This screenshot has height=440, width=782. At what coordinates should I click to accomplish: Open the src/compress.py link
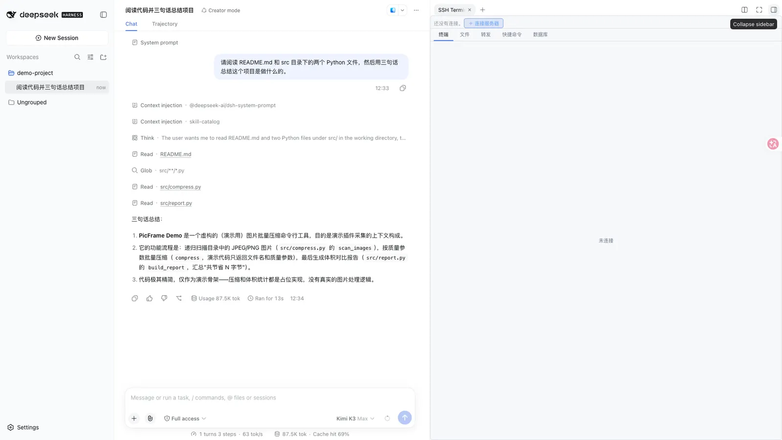[x=180, y=187]
